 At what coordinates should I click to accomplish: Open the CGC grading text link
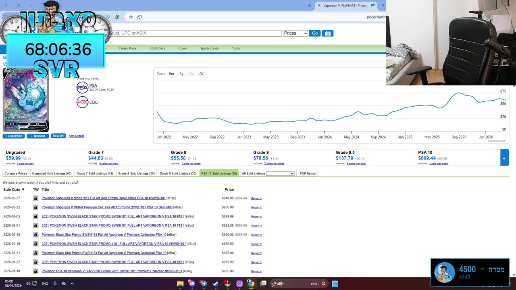click(x=94, y=102)
